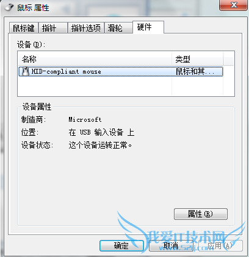
Task: Confirm with the 确定 button
Action: 121,245
